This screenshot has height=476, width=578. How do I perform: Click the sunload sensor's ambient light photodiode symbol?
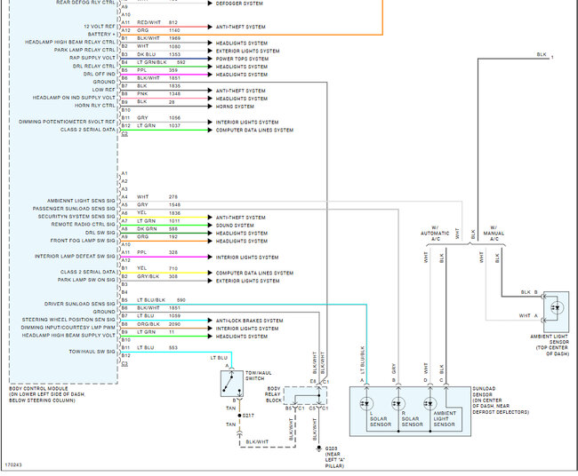[x=429, y=403]
